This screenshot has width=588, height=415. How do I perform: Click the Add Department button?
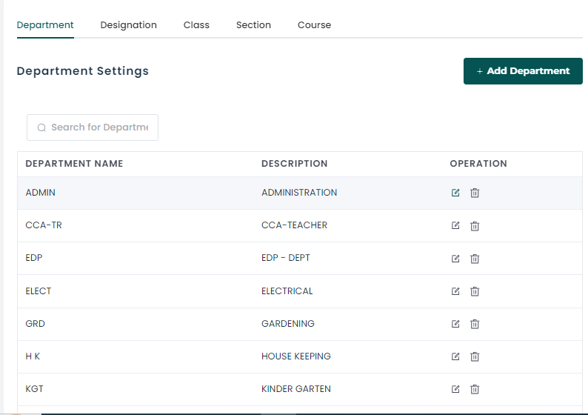523,71
